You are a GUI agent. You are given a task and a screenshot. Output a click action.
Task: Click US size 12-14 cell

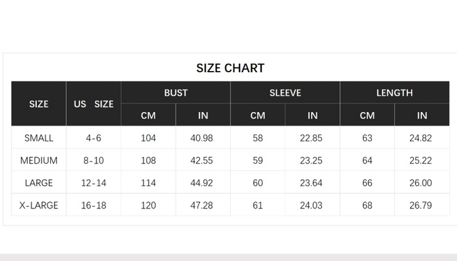point(93,182)
